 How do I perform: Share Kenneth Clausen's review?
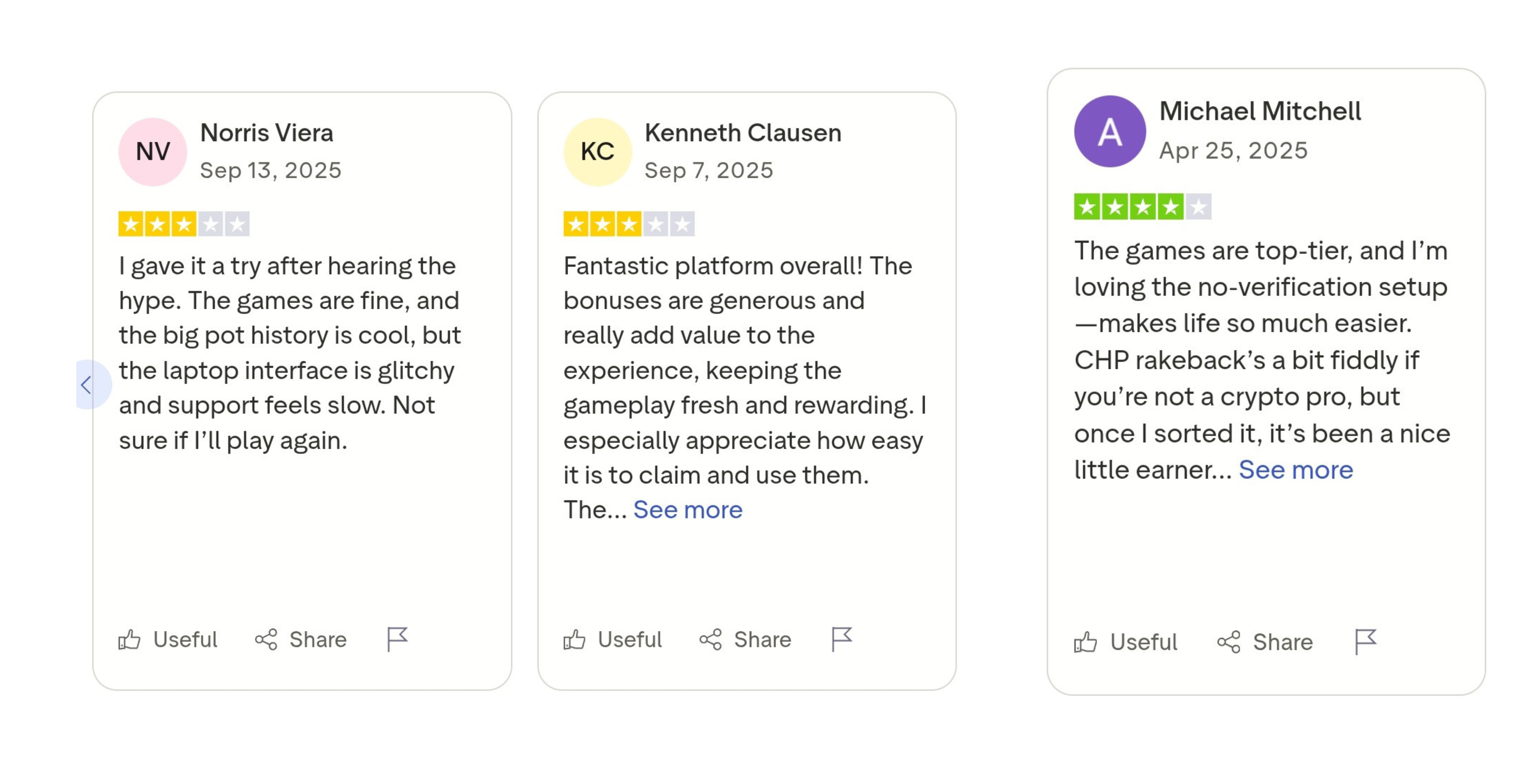[x=745, y=639]
